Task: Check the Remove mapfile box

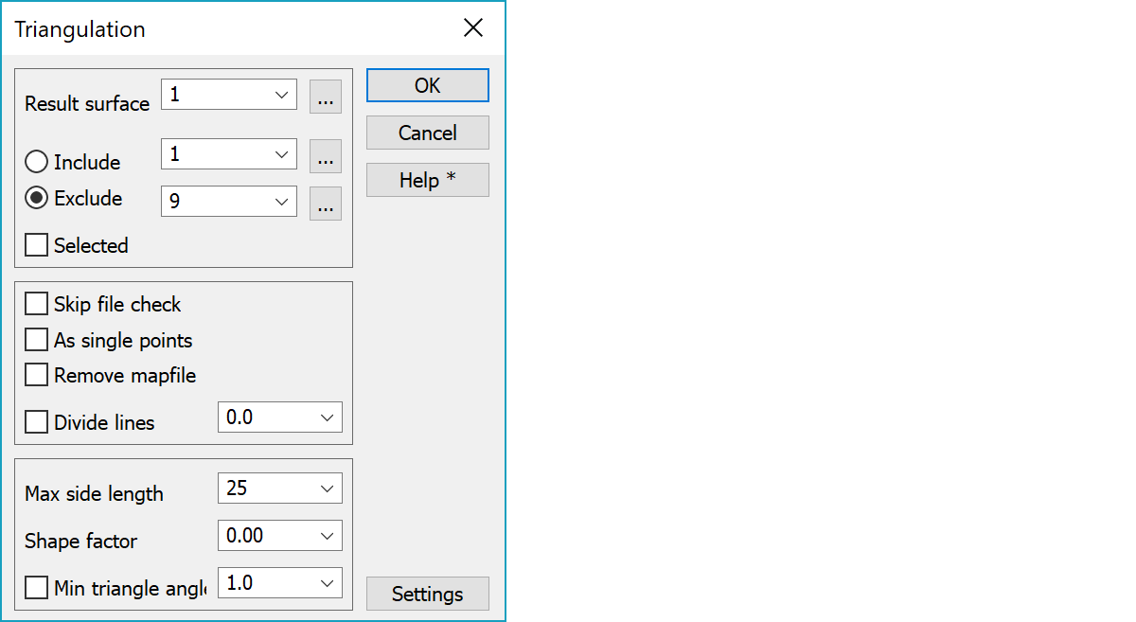Action: (x=37, y=375)
